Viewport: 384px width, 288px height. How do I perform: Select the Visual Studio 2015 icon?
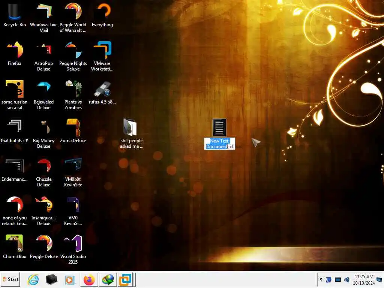pyautogui.click(x=73, y=249)
